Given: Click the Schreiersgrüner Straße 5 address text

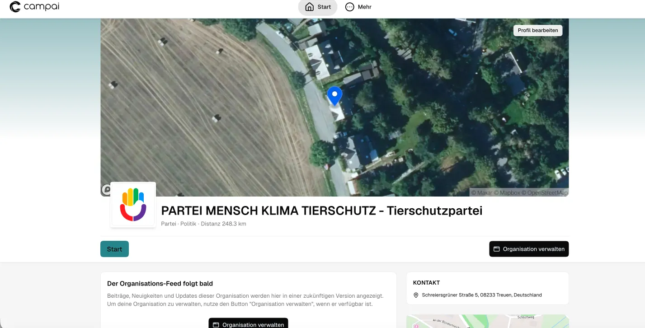Looking at the screenshot, I should tap(481, 295).
